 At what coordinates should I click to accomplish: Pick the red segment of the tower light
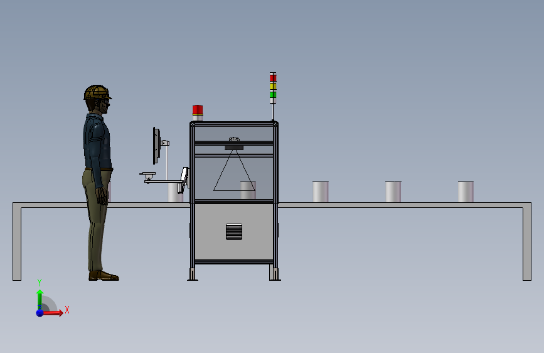coord(273,78)
